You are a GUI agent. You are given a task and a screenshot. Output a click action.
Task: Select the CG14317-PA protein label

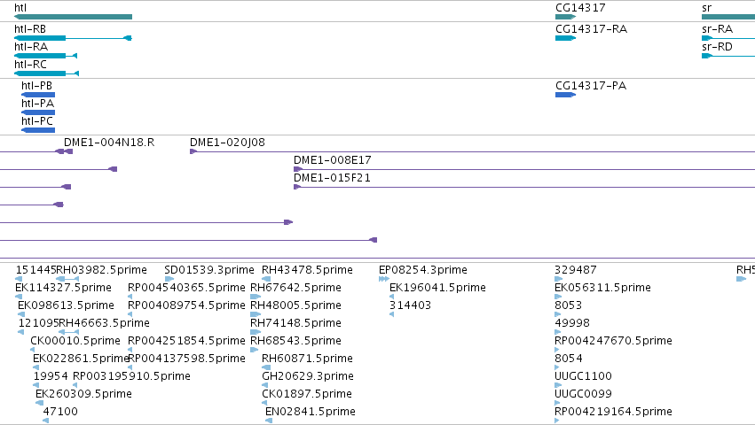(x=591, y=86)
